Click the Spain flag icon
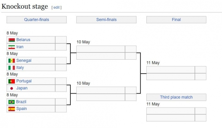The width and height of the screenshot is (222, 128). tap(11, 109)
